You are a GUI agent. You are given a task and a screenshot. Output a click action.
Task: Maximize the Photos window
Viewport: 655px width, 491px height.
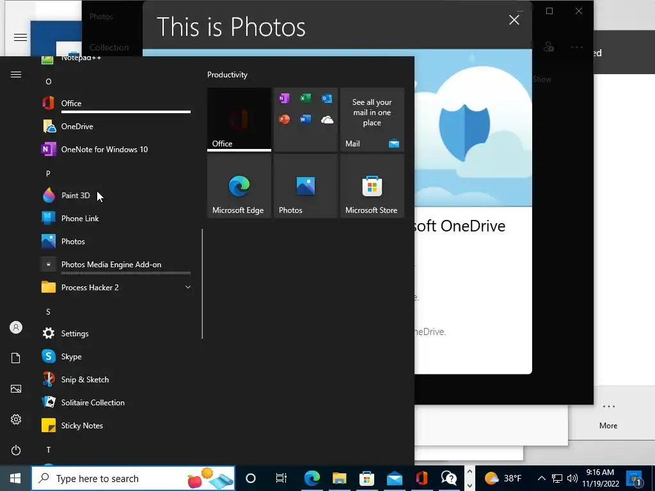pyautogui.click(x=549, y=12)
